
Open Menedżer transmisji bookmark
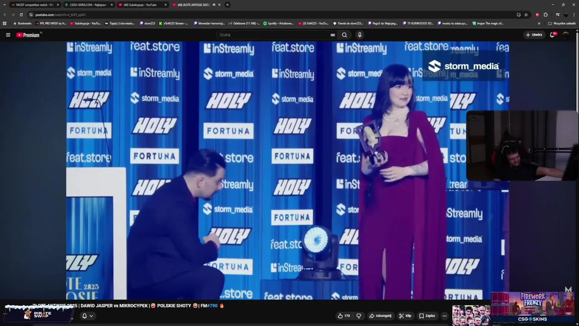[209, 23]
